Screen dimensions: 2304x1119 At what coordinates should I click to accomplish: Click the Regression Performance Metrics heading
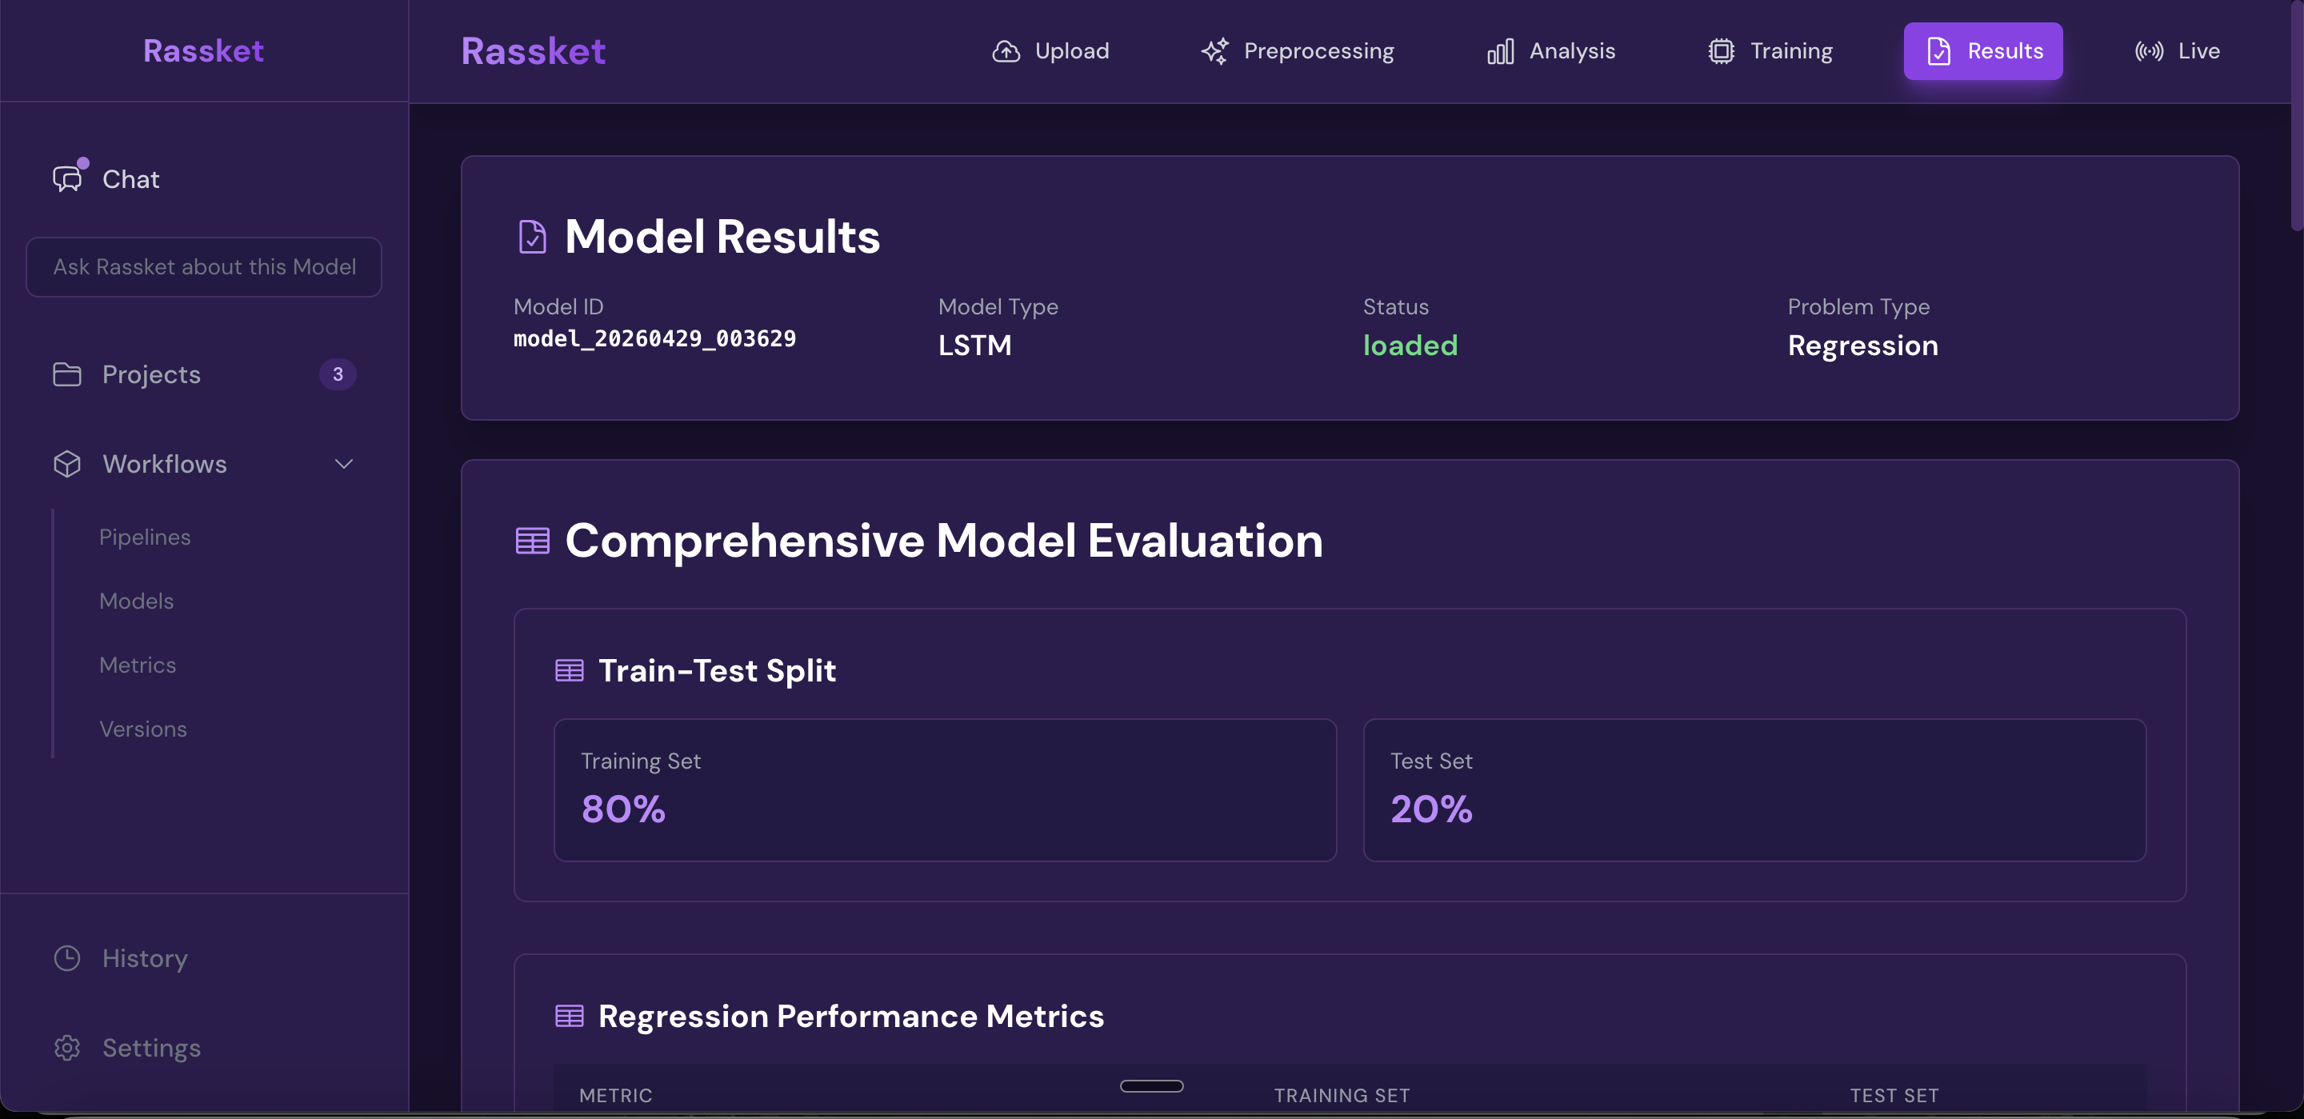pos(850,1016)
